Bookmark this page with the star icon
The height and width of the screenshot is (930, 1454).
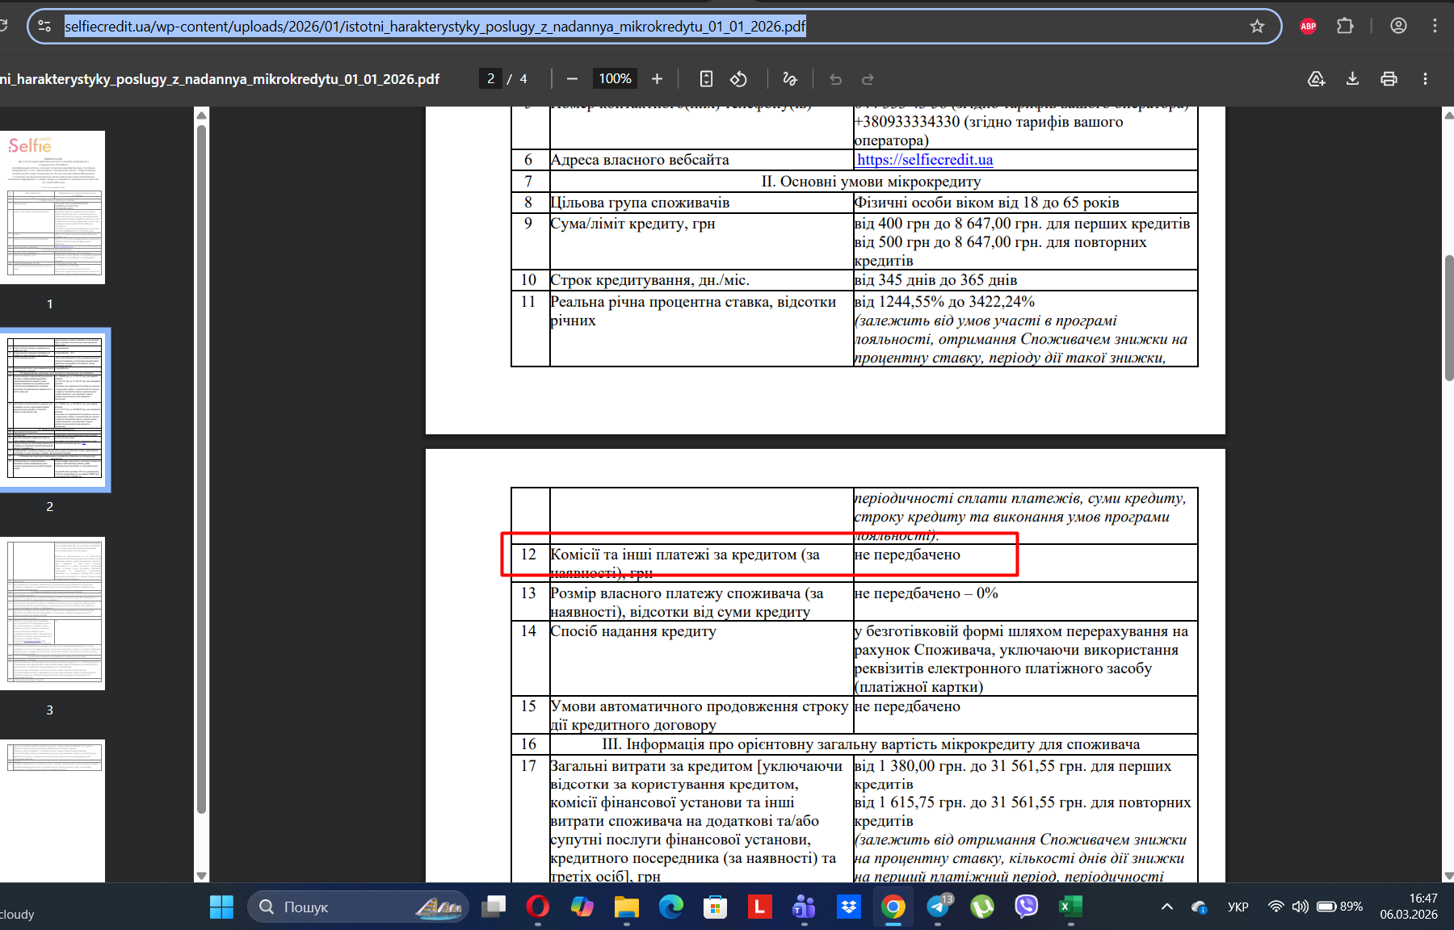click(1257, 27)
